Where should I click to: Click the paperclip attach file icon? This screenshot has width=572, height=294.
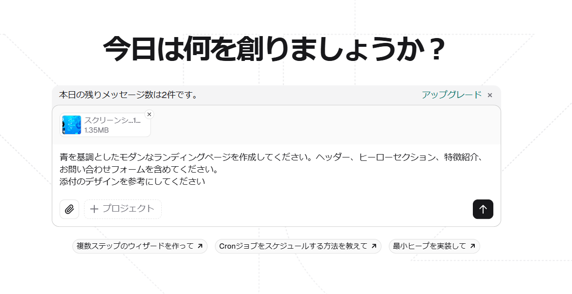[69, 209]
